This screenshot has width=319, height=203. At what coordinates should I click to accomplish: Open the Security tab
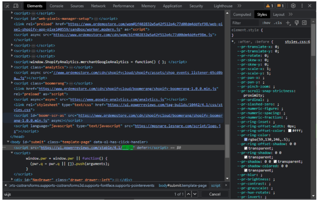coord(196,6)
